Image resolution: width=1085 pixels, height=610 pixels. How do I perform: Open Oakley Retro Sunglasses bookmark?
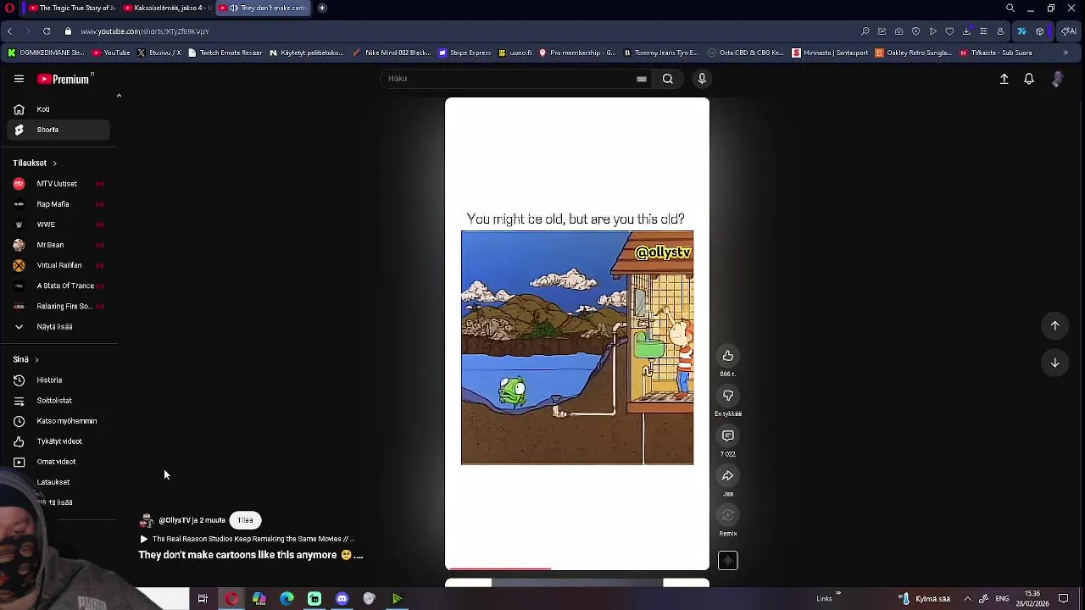[914, 53]
